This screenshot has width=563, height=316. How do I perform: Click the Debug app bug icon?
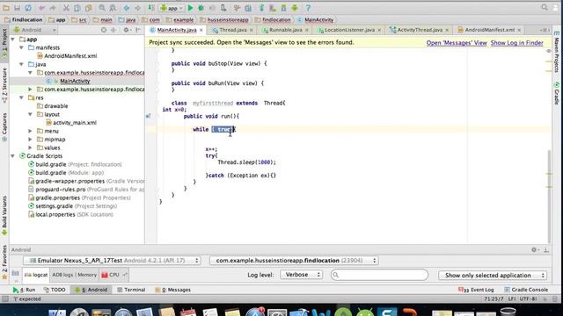click(201, 8)
